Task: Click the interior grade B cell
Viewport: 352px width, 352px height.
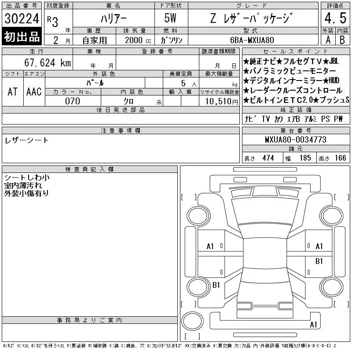Action: click(343, 40)
